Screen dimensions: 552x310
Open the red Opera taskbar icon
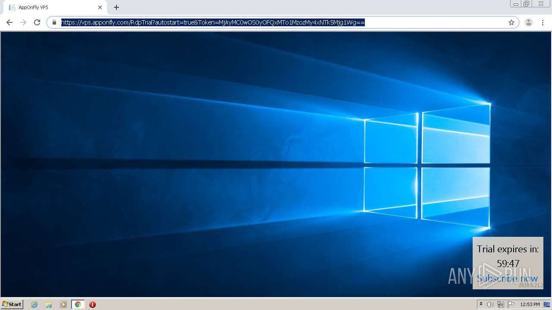click(92, 304)
